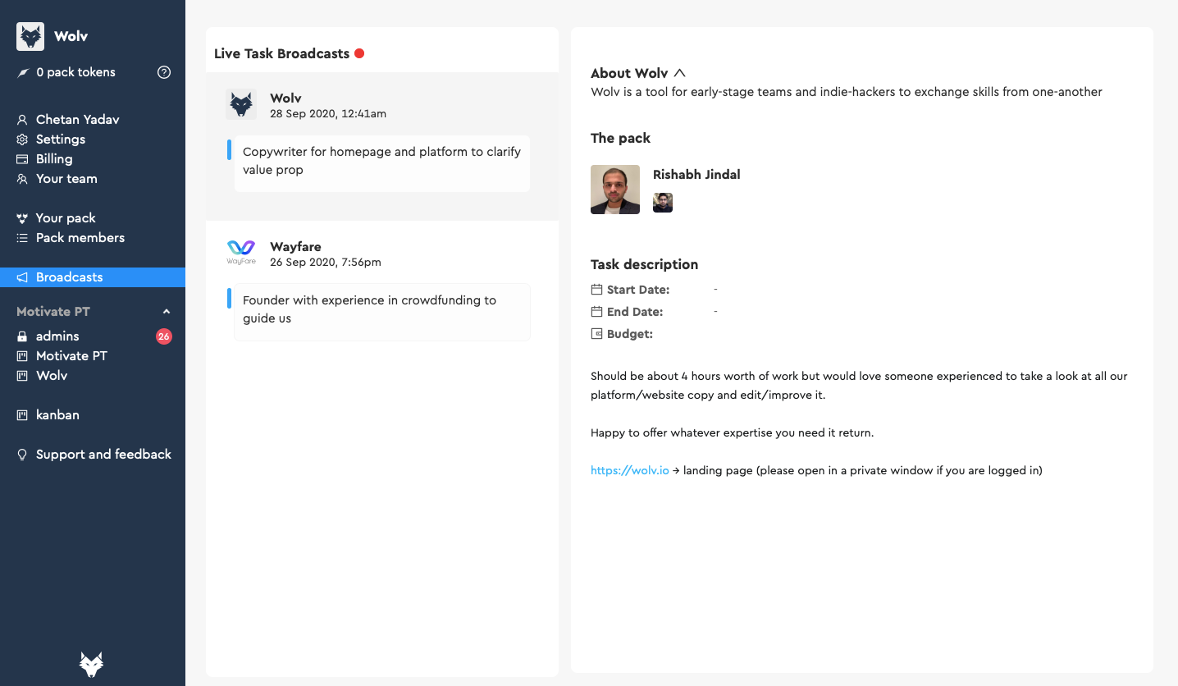This screenshot has width=1178, height=686.
Task: Click the gear icon beside Settings
Action: coord(22,139)
